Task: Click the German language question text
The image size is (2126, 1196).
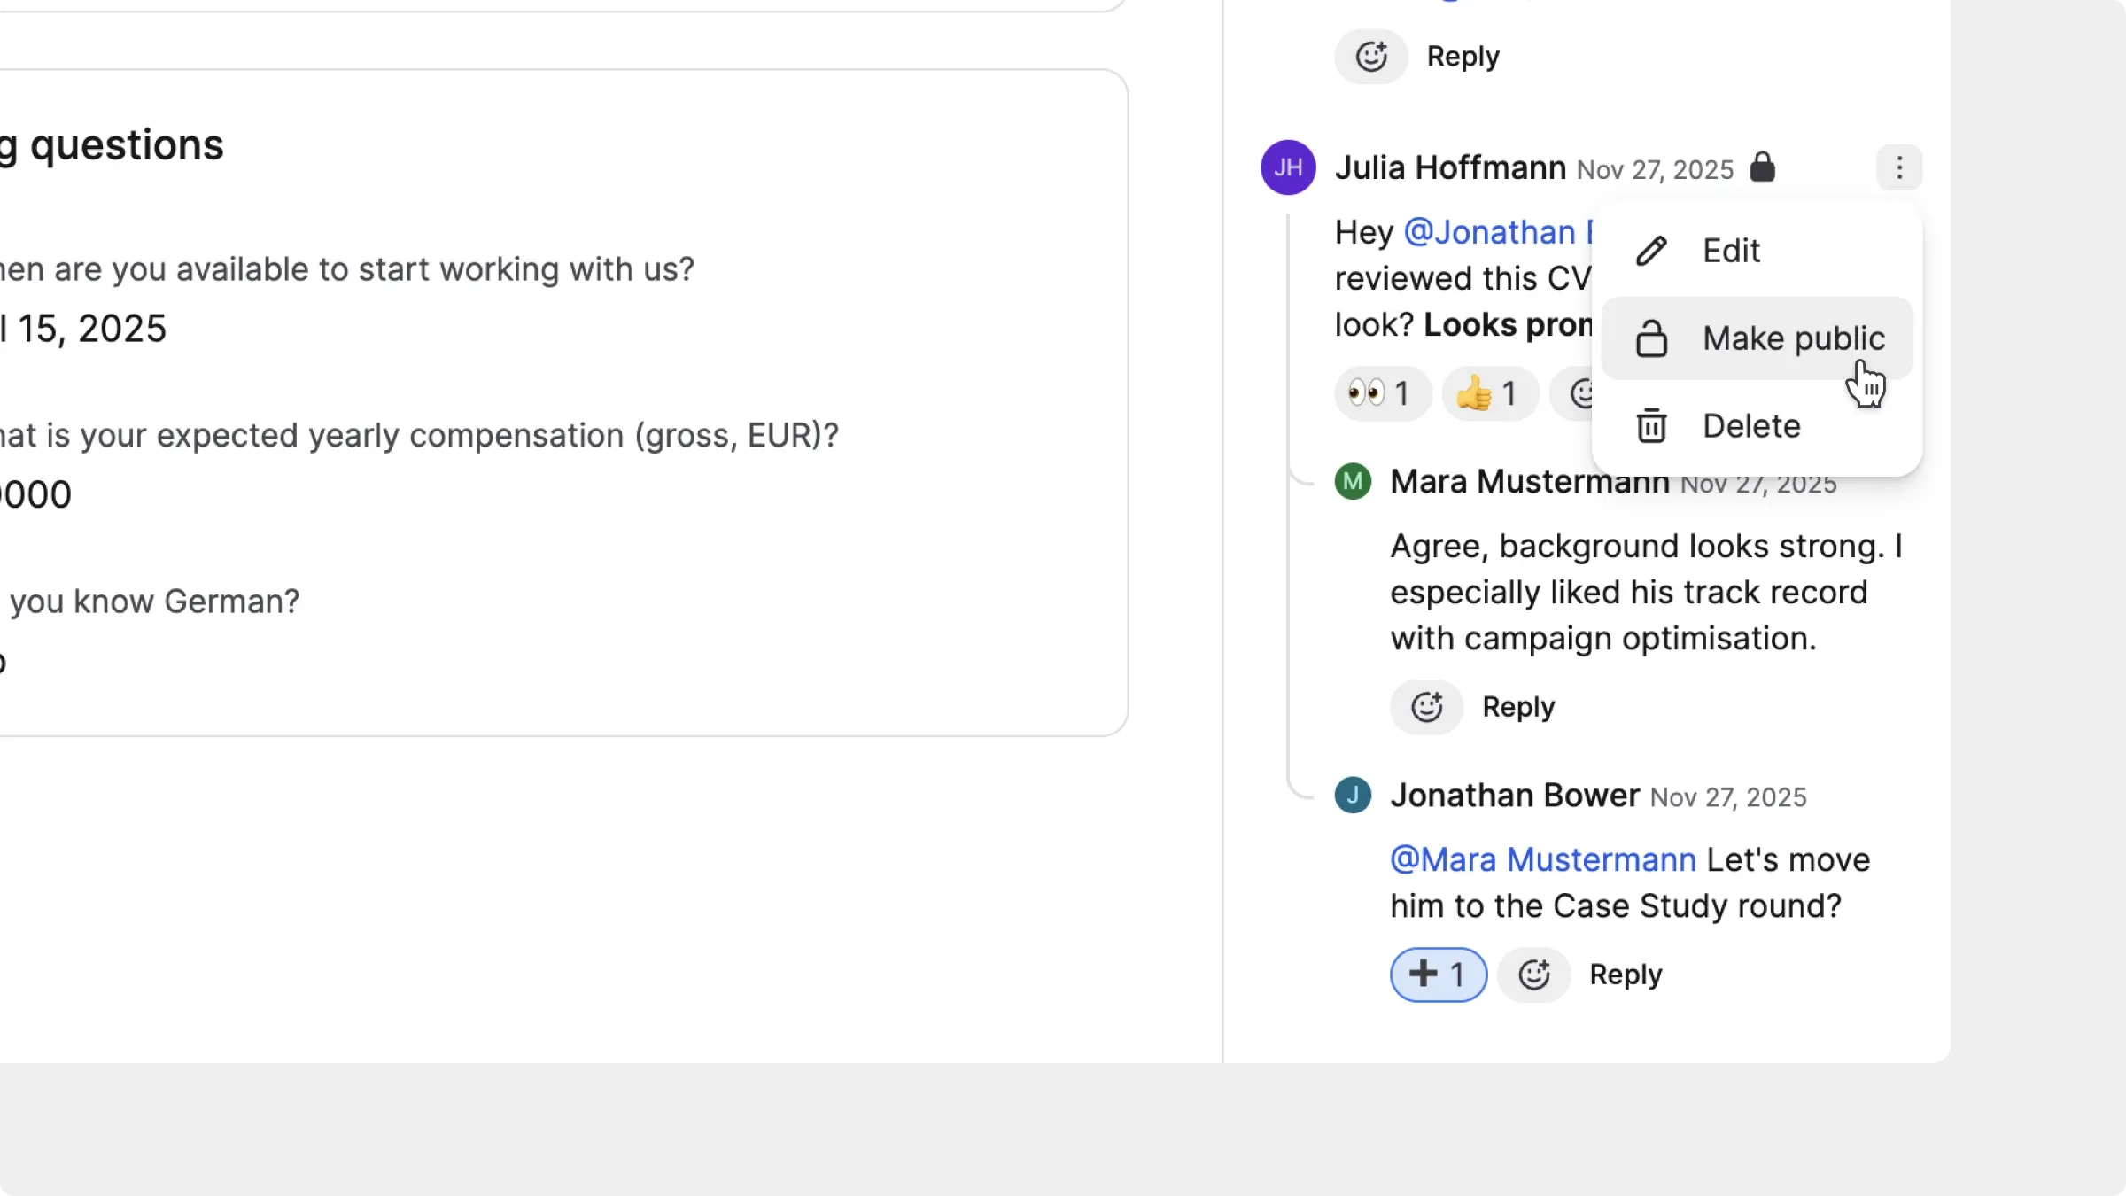Action: tap(150, 602)
